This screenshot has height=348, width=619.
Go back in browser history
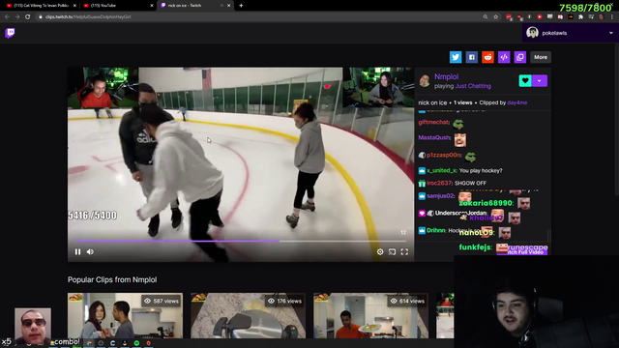tap(7, 17)
